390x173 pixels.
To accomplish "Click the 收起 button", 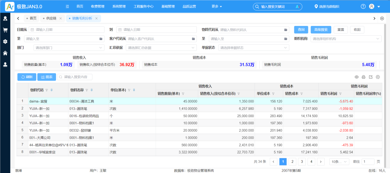I will click(357, 30).
